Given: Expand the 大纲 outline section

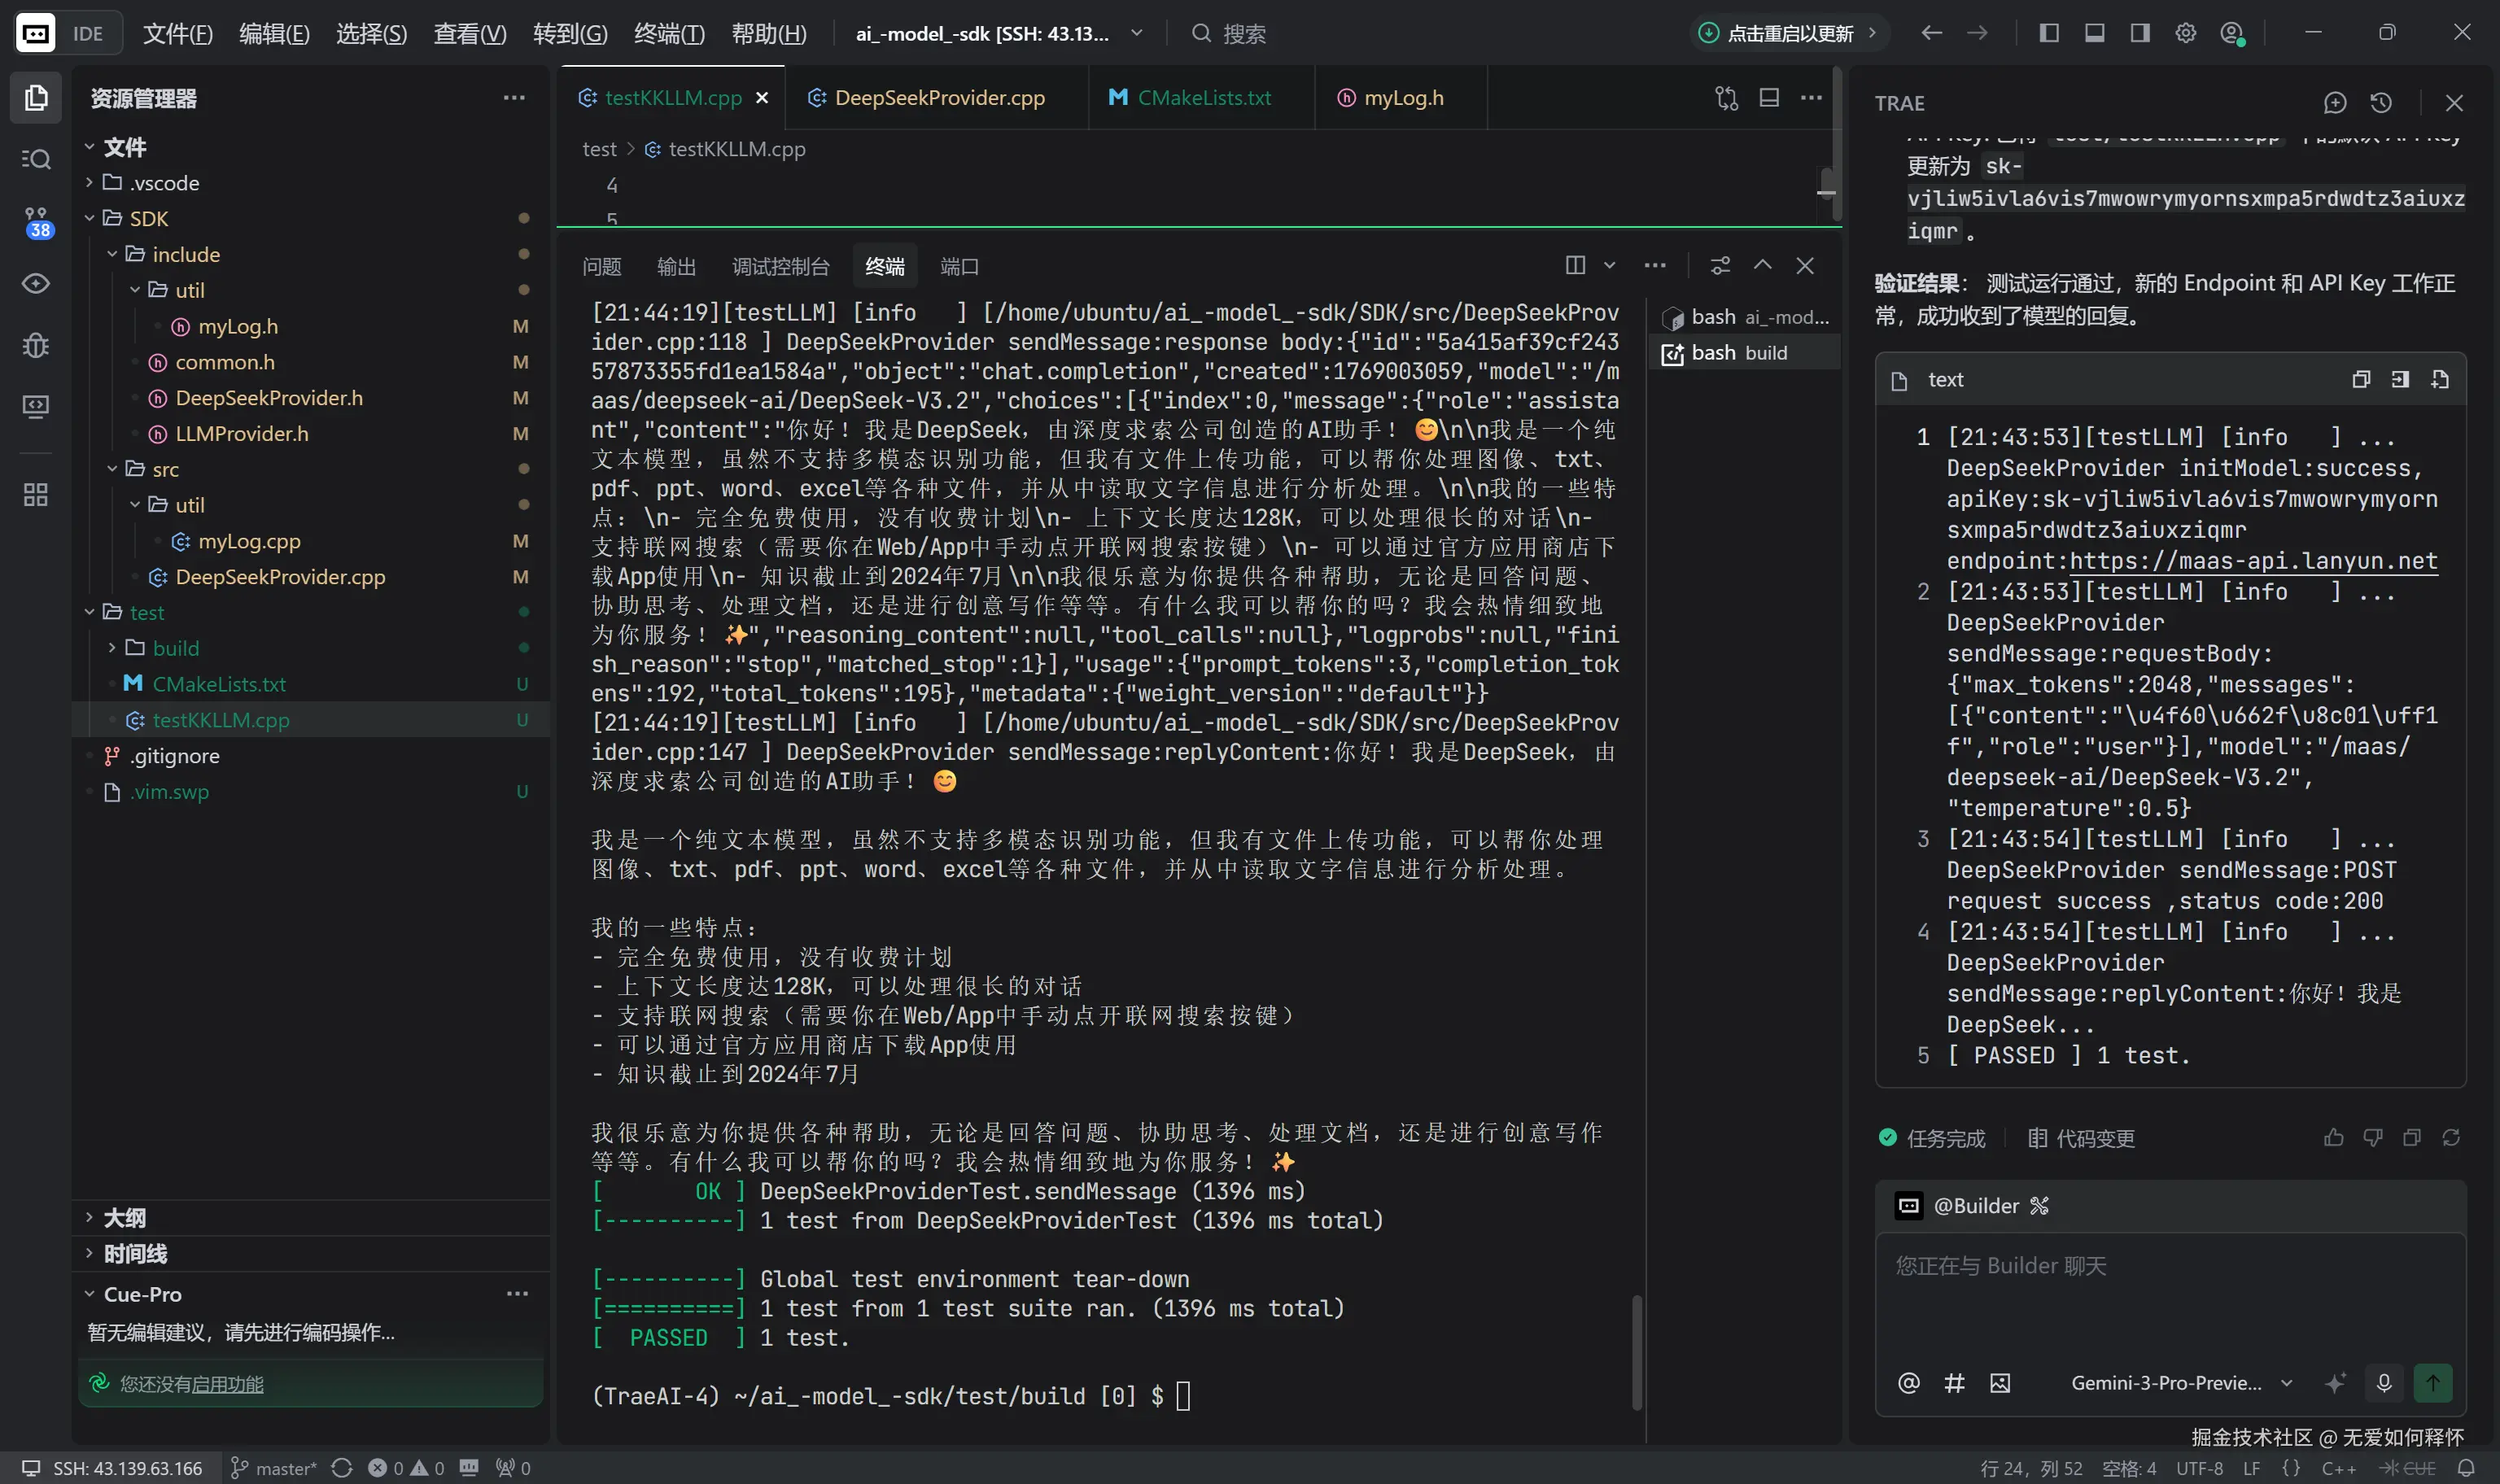Looking at the screenshot, I should 124,1218.
